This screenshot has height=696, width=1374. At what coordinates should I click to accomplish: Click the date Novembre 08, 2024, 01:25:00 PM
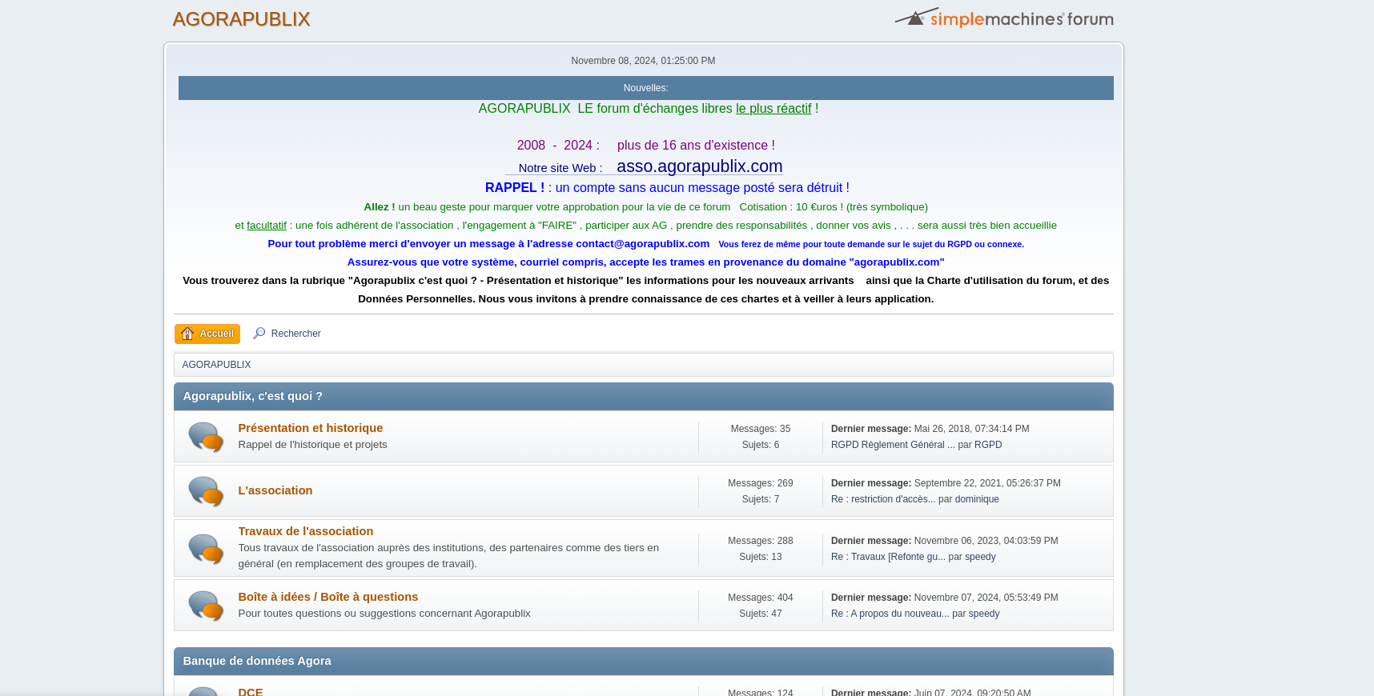tap(643, 61)
